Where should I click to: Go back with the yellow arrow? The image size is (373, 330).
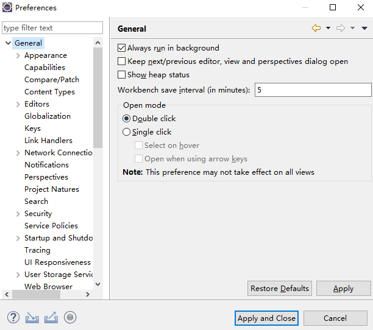(316, 28)
